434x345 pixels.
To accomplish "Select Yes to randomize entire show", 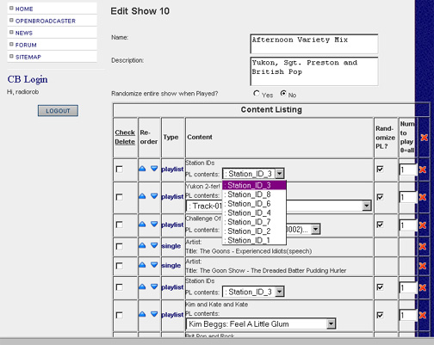I will [257, 94].
